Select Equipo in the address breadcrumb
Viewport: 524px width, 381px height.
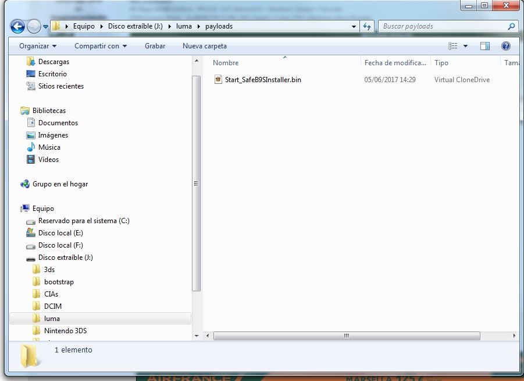(x=84, y=26)
